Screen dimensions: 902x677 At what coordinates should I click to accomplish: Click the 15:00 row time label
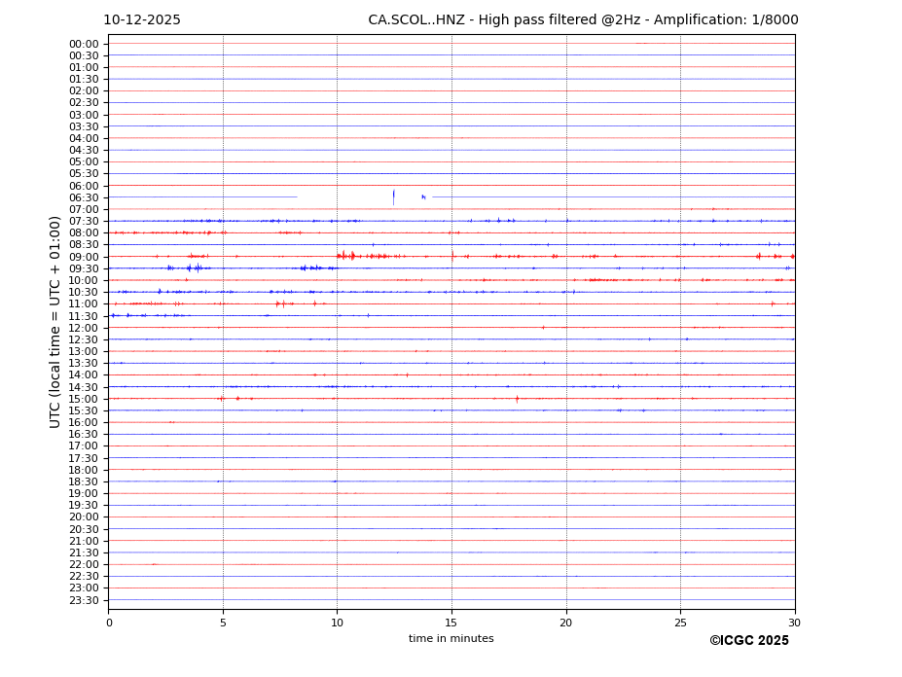coord(83,399)
